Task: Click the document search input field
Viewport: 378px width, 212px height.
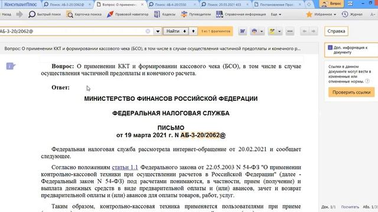Action: (72, 31)
